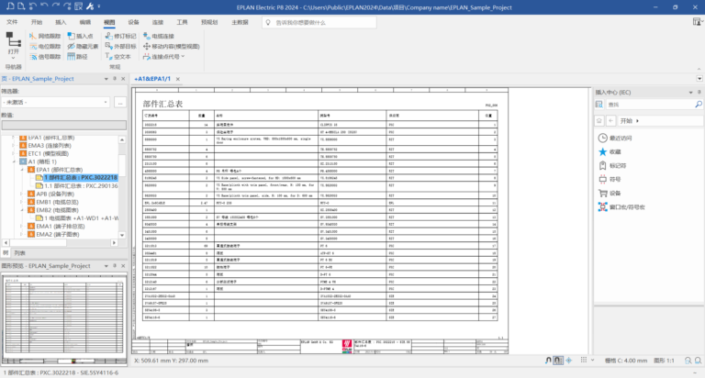Switch to the 树 tree tab
This screenshot has height=378, width=705.
tap(6, 253)
